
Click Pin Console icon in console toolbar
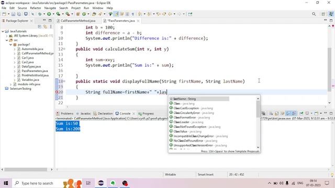[x=301, y=113]
